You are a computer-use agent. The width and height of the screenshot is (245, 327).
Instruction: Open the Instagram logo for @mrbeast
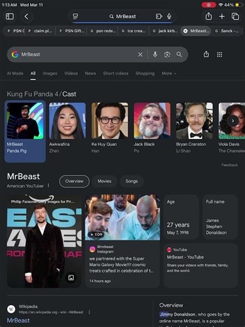tap(92, 249)
